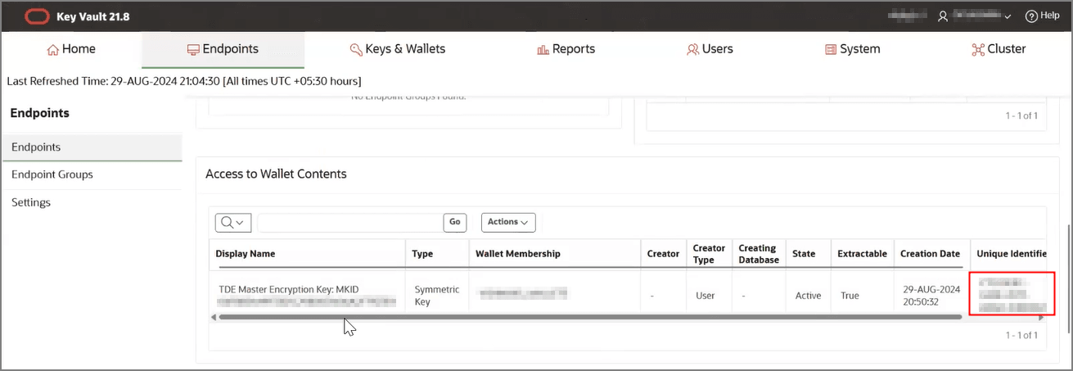Viewport: 1073px width, 371px height.
Task: Open the Help menu icon
Action: click(1030, 16)
